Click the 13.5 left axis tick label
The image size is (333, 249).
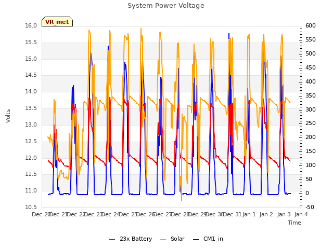click(31, 108)
